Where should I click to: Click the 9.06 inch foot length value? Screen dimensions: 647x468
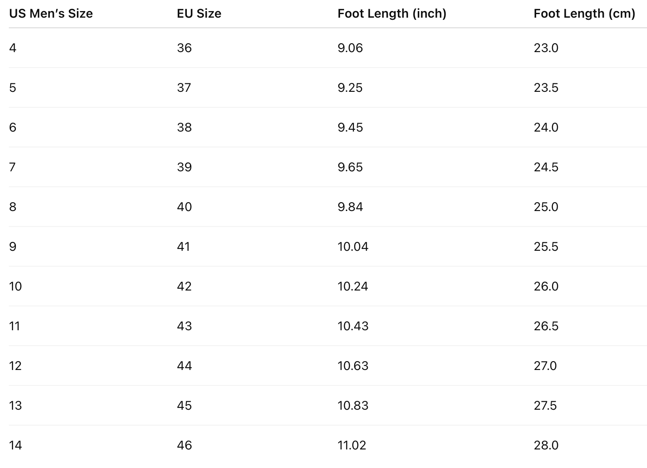(x=350, y=48)
